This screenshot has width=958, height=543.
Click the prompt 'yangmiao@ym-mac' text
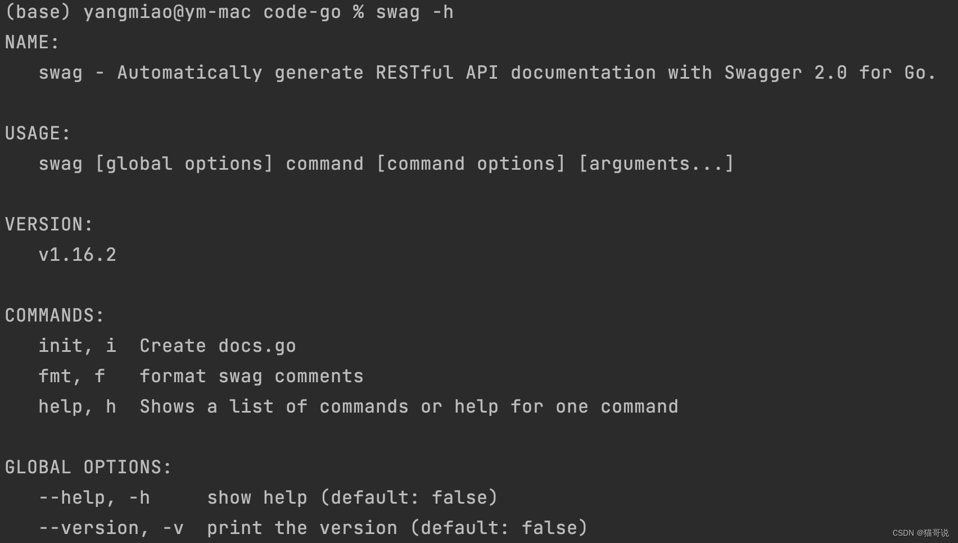[x=167, y=12]
